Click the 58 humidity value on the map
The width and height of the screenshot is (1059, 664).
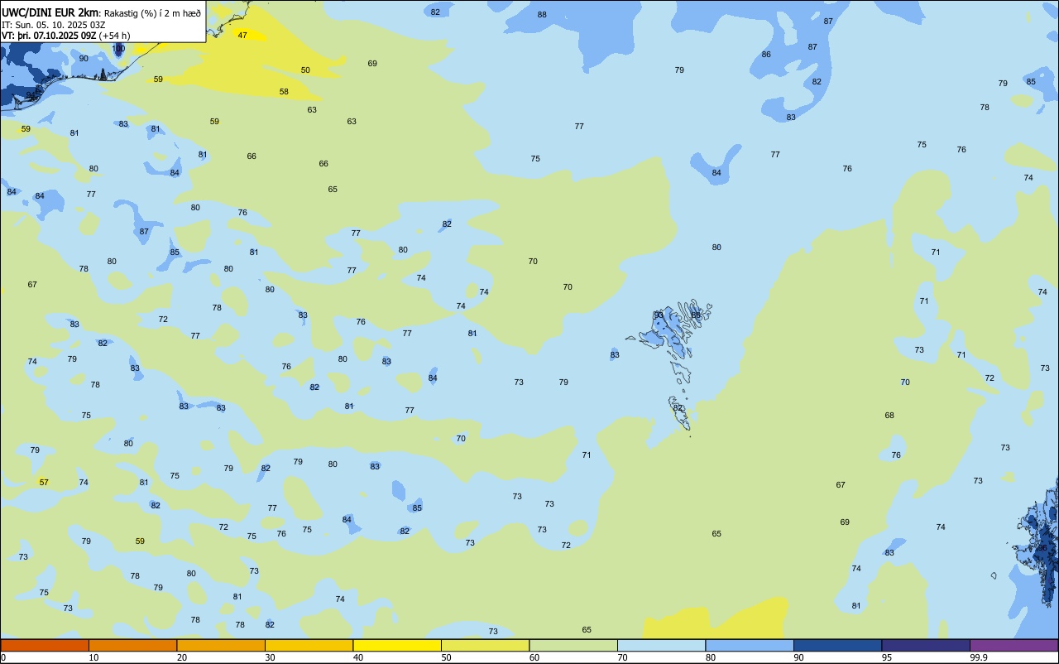284,92
